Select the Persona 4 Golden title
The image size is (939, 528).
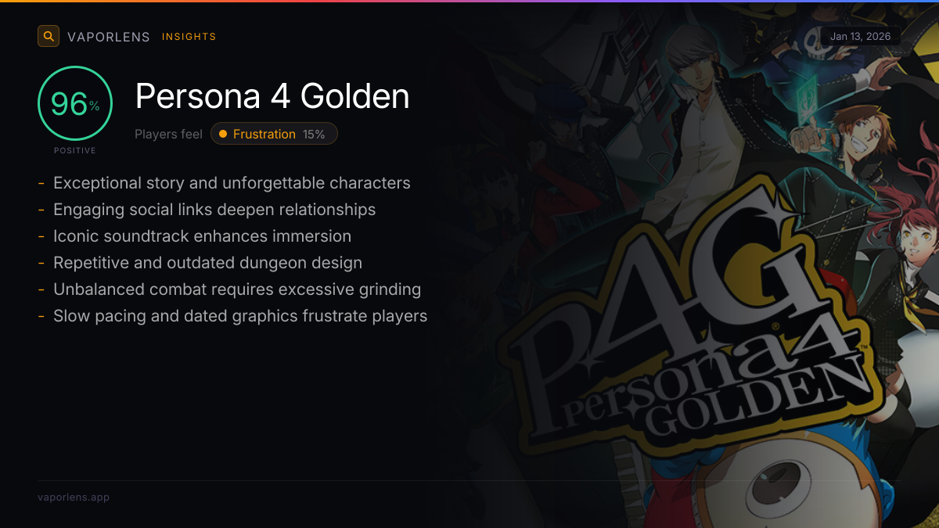tap(272, 96)
